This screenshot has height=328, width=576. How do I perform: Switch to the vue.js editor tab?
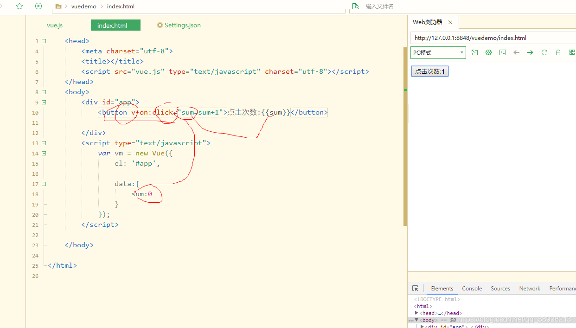pyautogui.click(x=55, y=25)
